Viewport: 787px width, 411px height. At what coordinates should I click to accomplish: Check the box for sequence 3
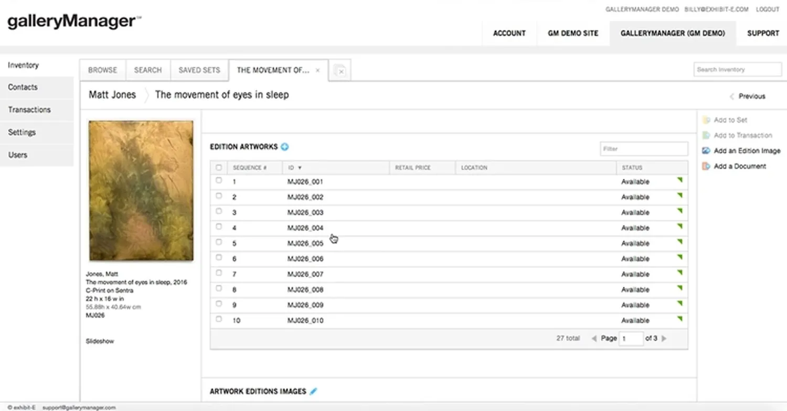click(x=219, y=211)
